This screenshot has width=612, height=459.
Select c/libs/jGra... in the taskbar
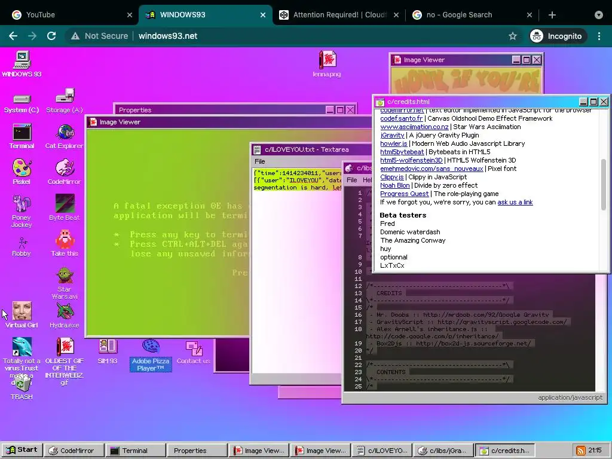(444, 451)
